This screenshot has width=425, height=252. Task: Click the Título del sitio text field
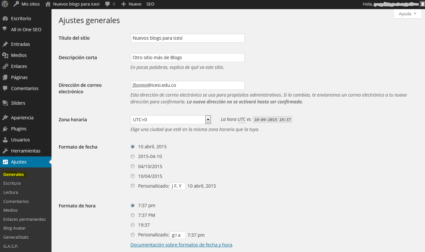pyautogui.click(x=187, y=38)
